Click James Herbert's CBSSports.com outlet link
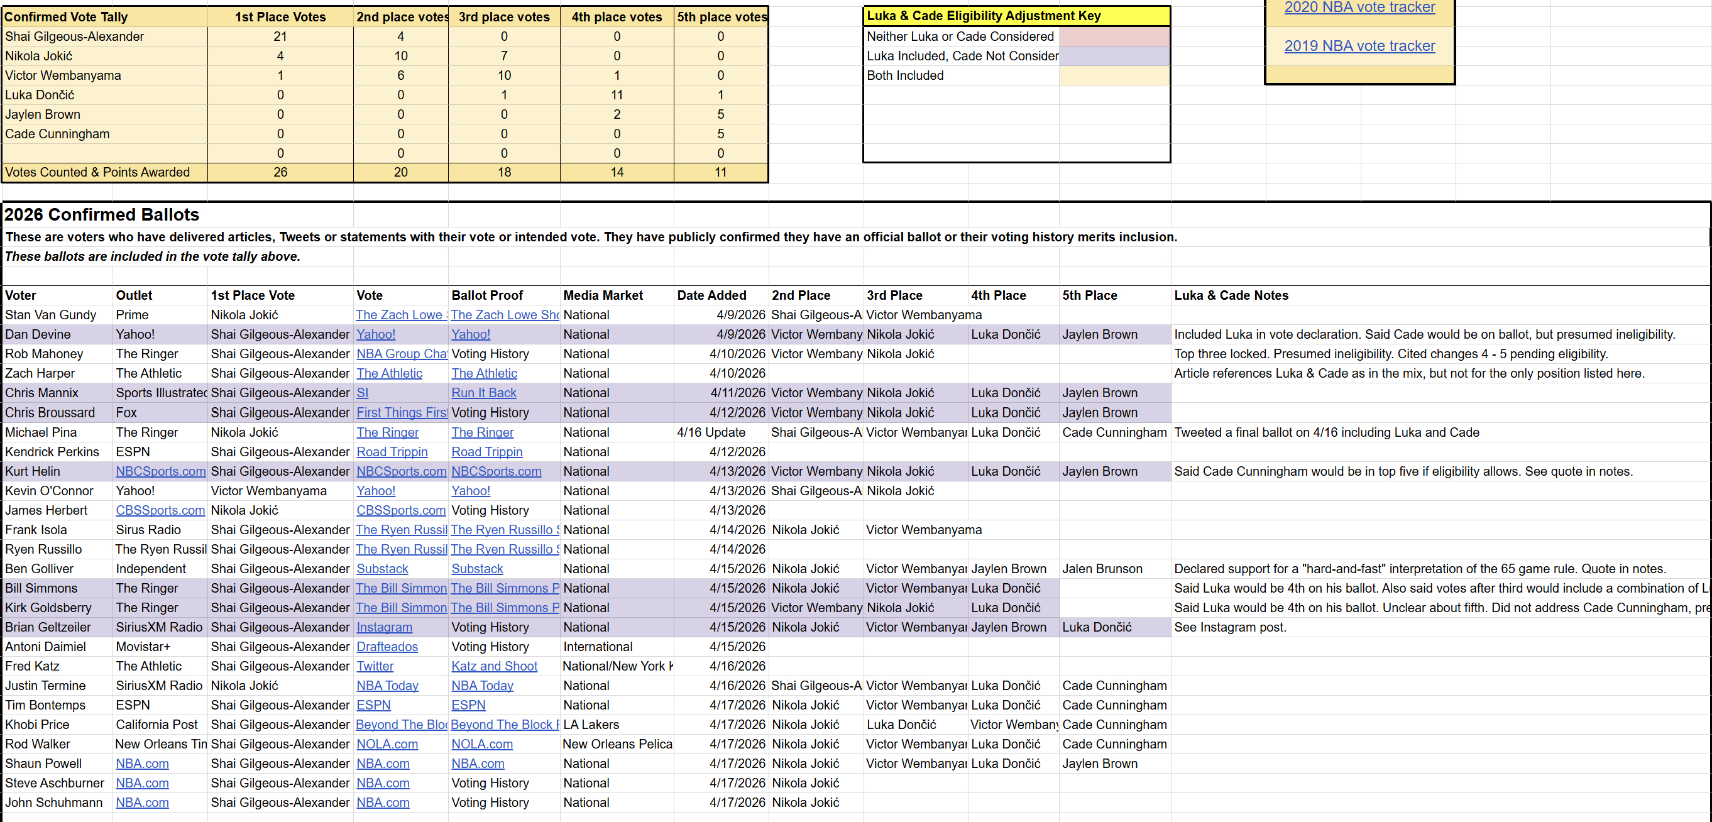This screenshot has height=822, width=1712. pos(160,510)
